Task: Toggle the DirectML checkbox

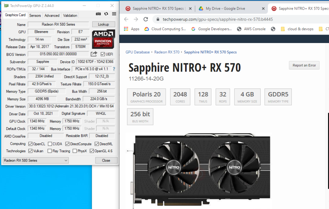Action: [97, 144]
